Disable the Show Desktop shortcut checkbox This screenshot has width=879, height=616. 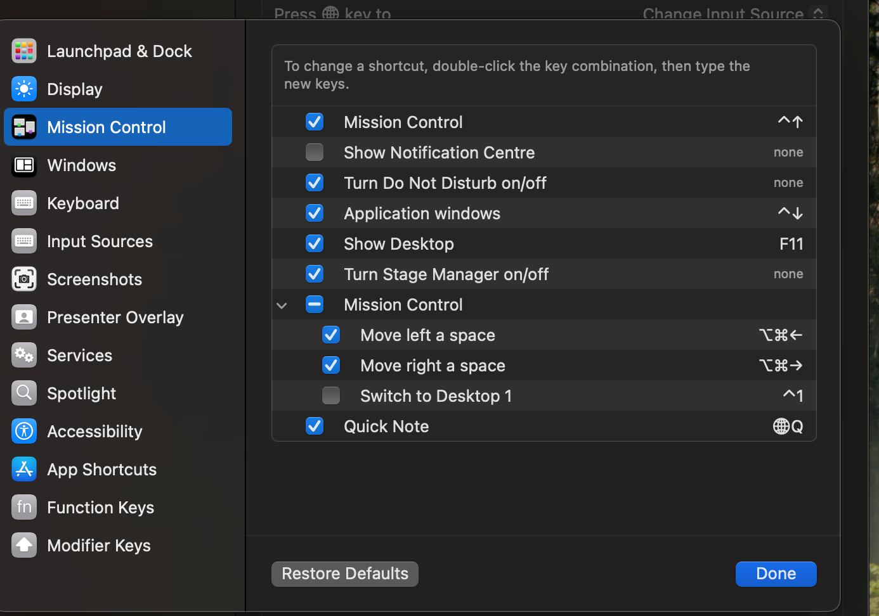(x=315, y=244)
